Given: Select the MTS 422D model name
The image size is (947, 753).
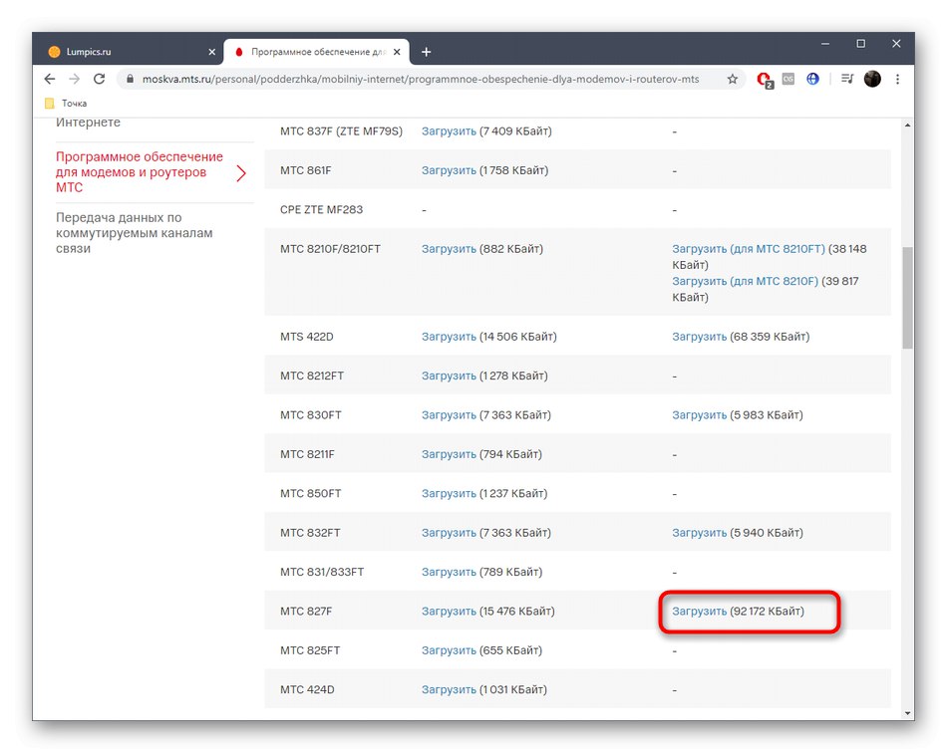Looking at the screenshot, I should pyautogui.click(x=307, y=337).
